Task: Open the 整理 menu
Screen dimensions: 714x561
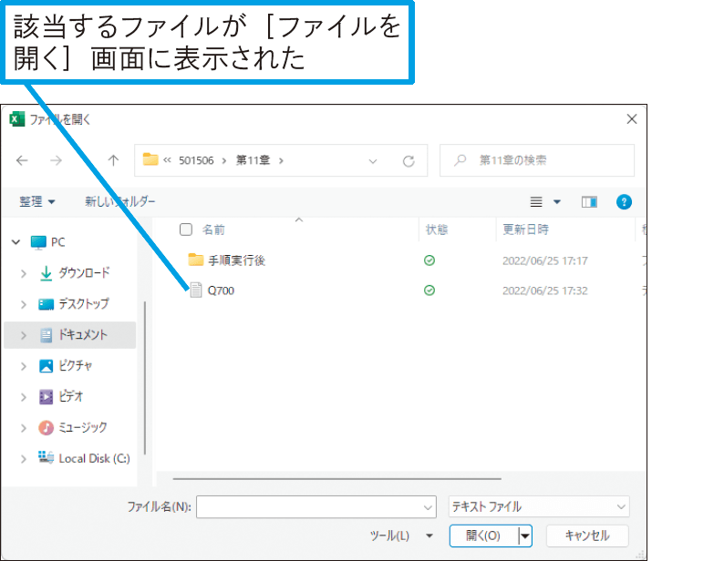Action: click(37, 201)
